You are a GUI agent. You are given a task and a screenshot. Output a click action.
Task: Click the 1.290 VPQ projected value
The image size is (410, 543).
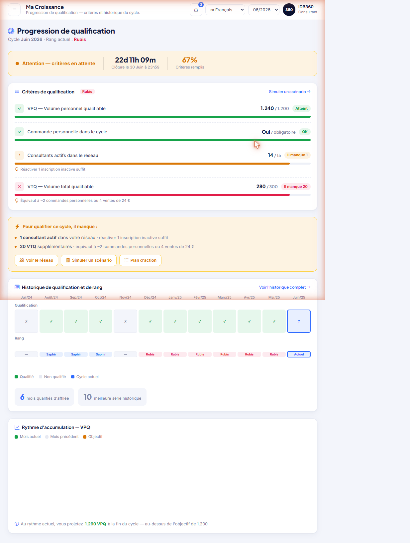tap(95, 524)
